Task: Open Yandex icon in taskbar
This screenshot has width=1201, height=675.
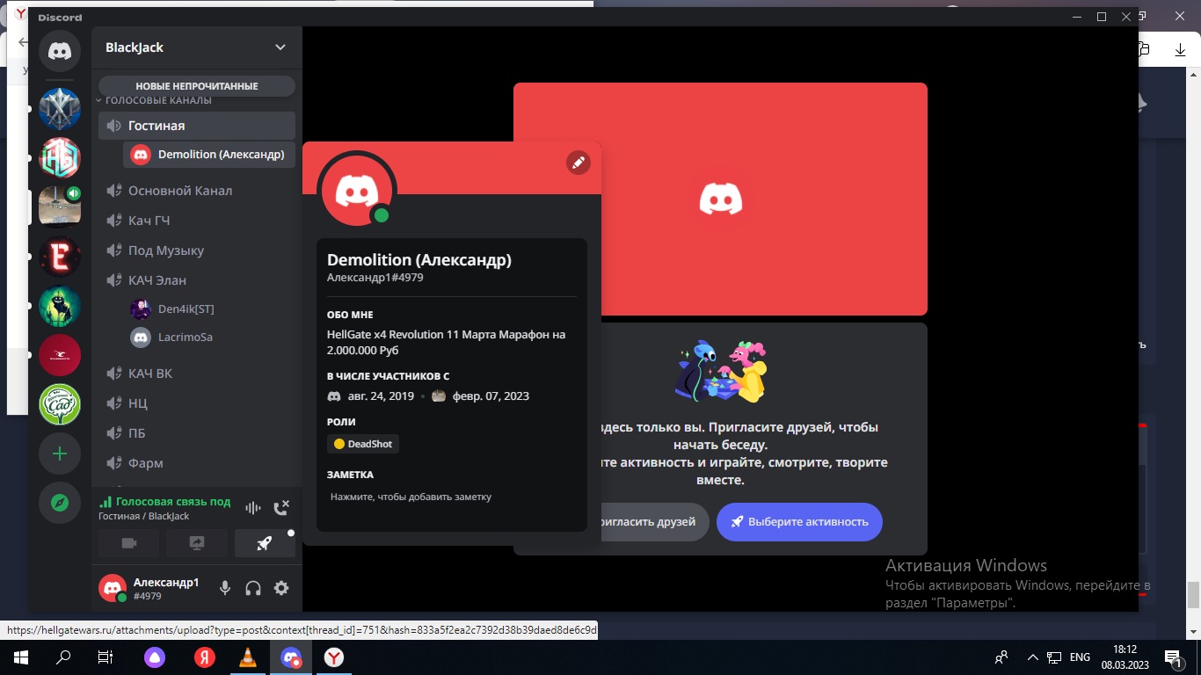Action: 204,657
